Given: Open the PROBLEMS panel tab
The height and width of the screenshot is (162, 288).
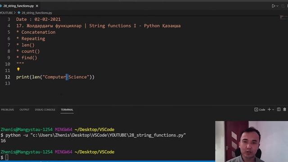Looking at the screenshot, I should point(8,110).
